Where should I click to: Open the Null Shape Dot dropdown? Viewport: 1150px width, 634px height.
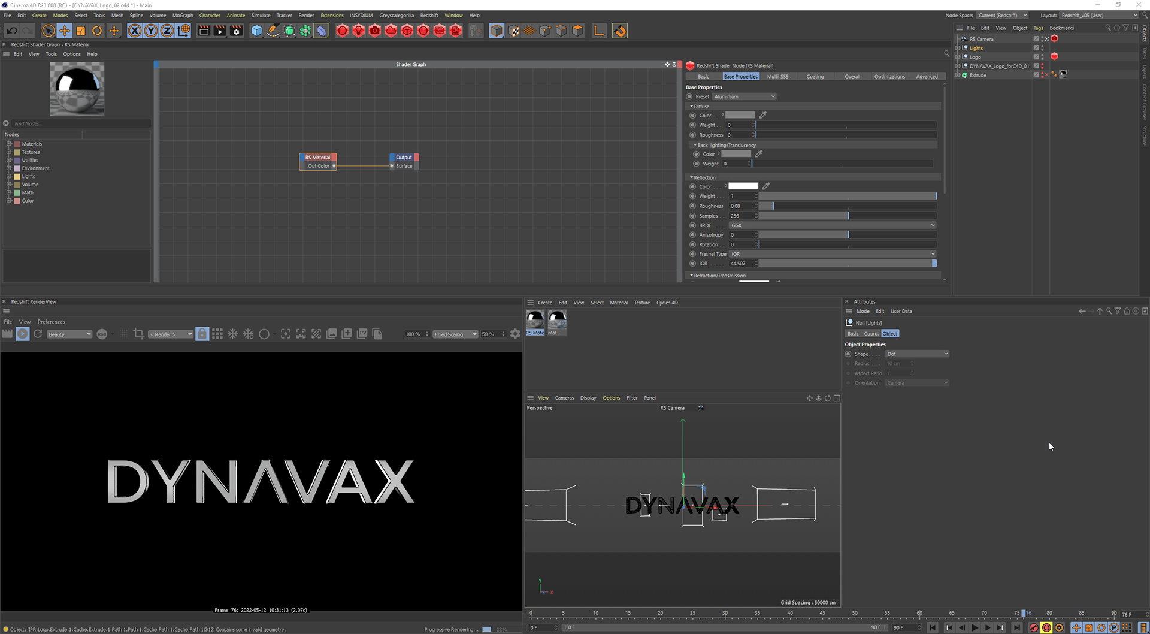coord(917,354)
